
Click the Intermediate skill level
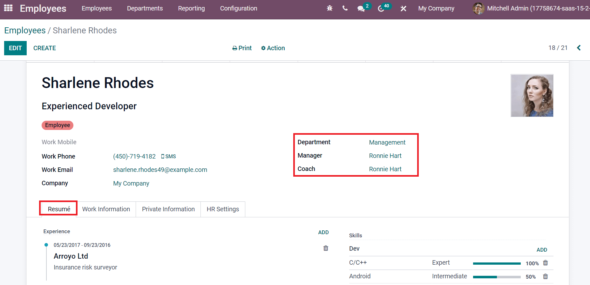pos(449,276)
